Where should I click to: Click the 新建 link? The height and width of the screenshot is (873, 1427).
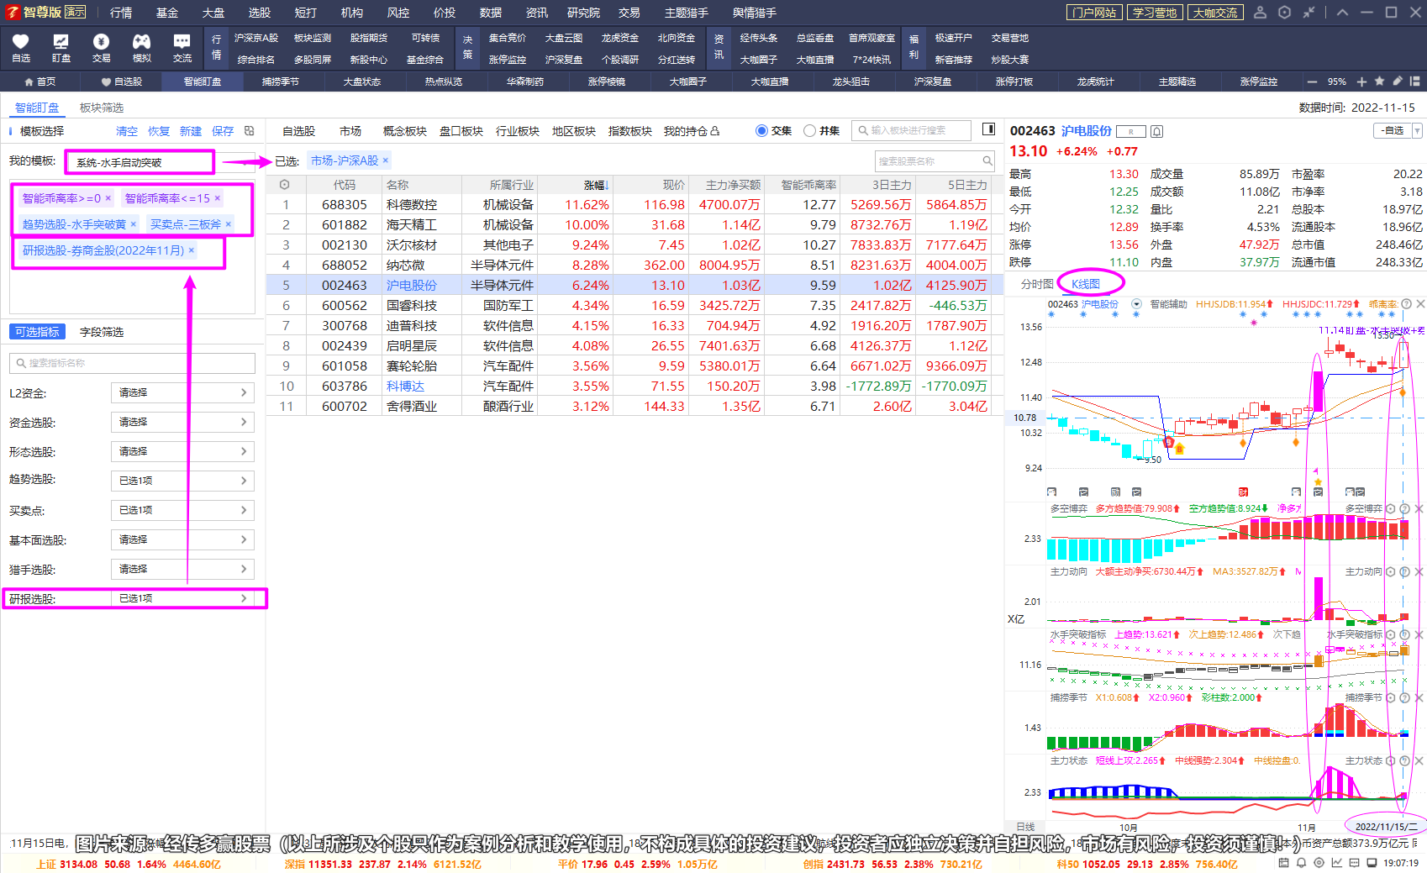click(191, 131)
